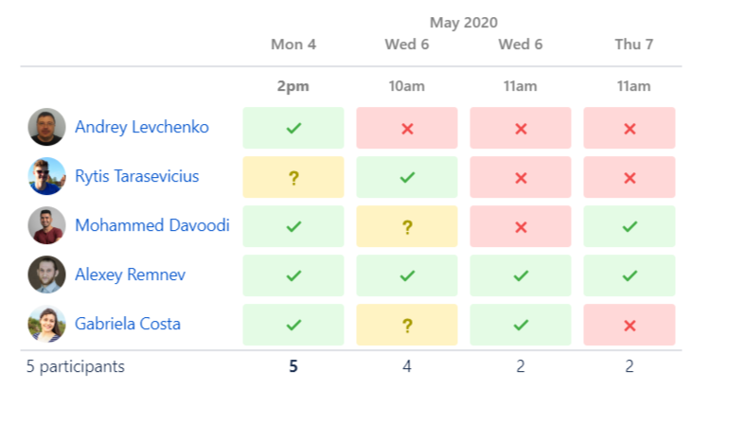Toggle Alexey Remnev's Wed 6 11am available cell

tap(521, 275)
